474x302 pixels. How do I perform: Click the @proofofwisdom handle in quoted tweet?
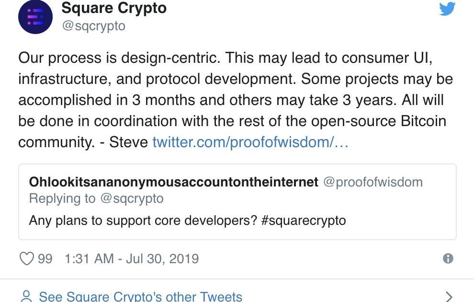click(373, 182)
